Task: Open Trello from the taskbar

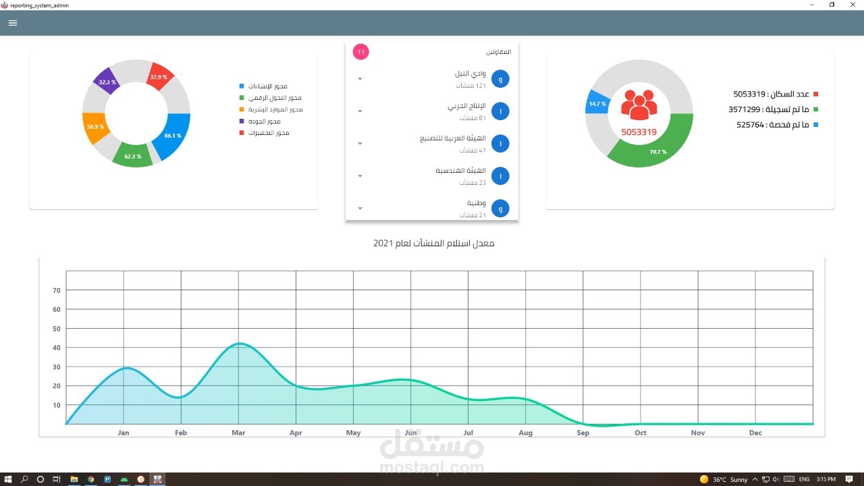Action: (x=107, y=479)
